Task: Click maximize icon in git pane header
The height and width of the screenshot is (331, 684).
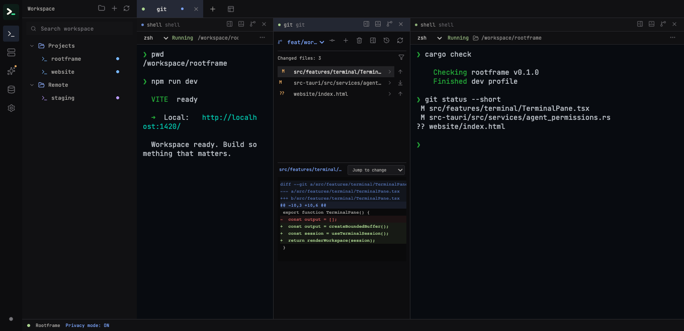Action: coord(378,24)
